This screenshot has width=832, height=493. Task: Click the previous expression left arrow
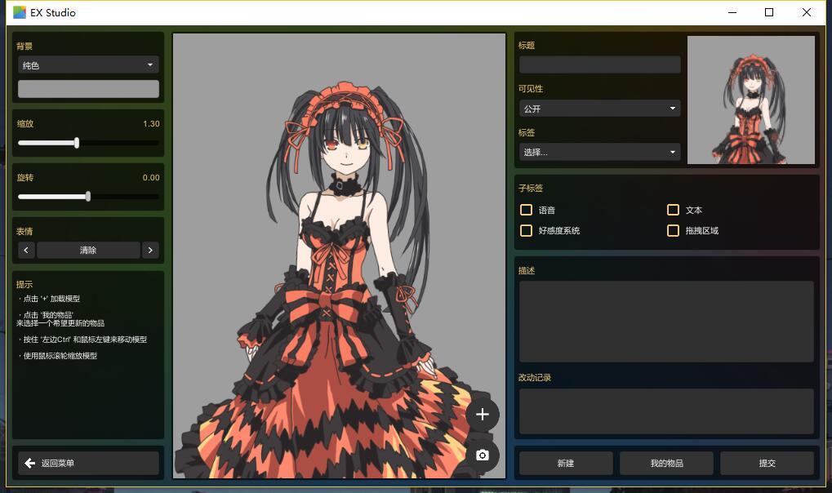26,251
